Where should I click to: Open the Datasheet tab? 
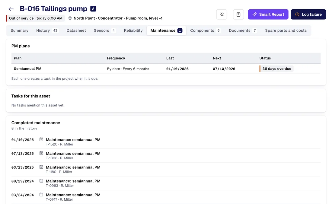76,30
